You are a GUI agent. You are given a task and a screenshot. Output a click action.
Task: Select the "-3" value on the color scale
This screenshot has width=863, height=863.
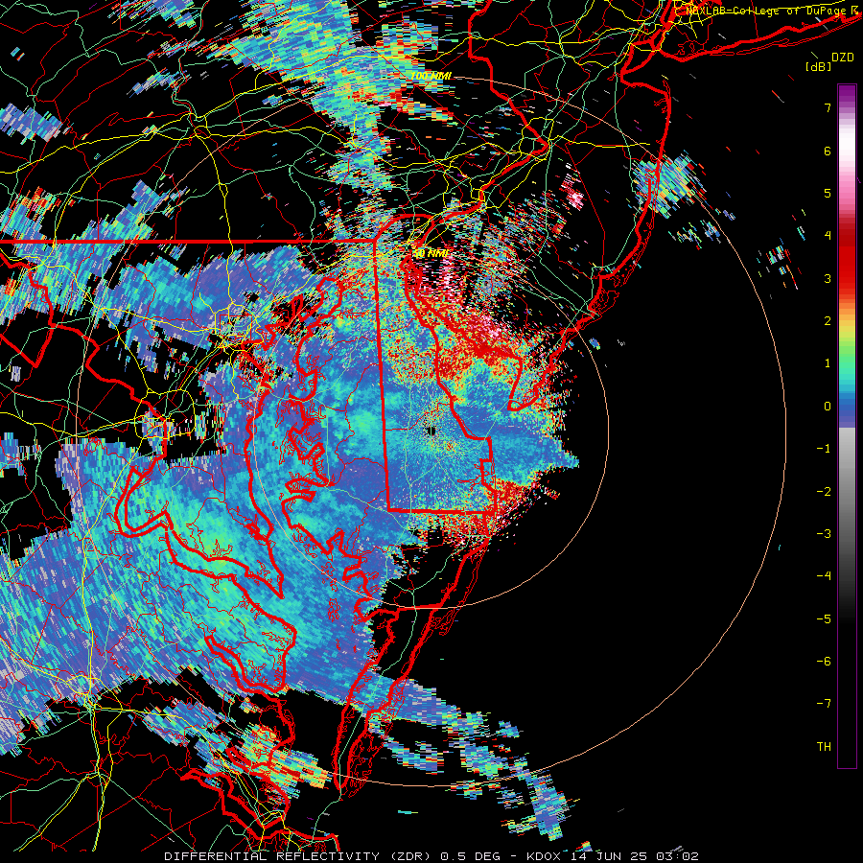pyautogui.click(x=824, y=534)
